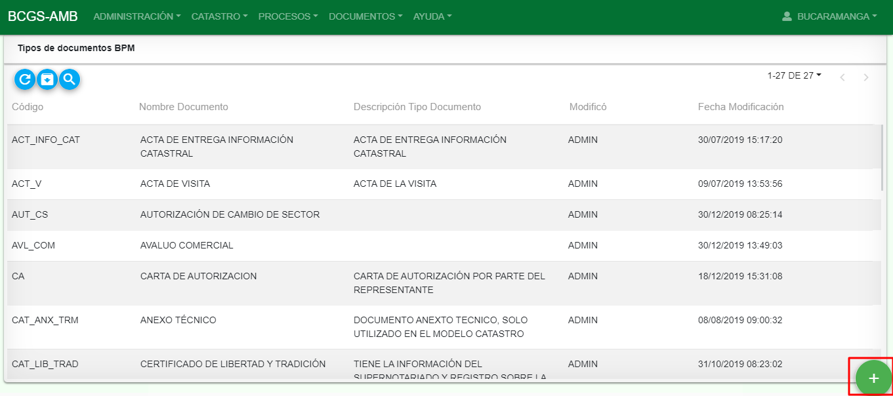Sort by Fecha Modificación column header
The width and height of the screenshot is (893, 396).
[x=741, y=107]
